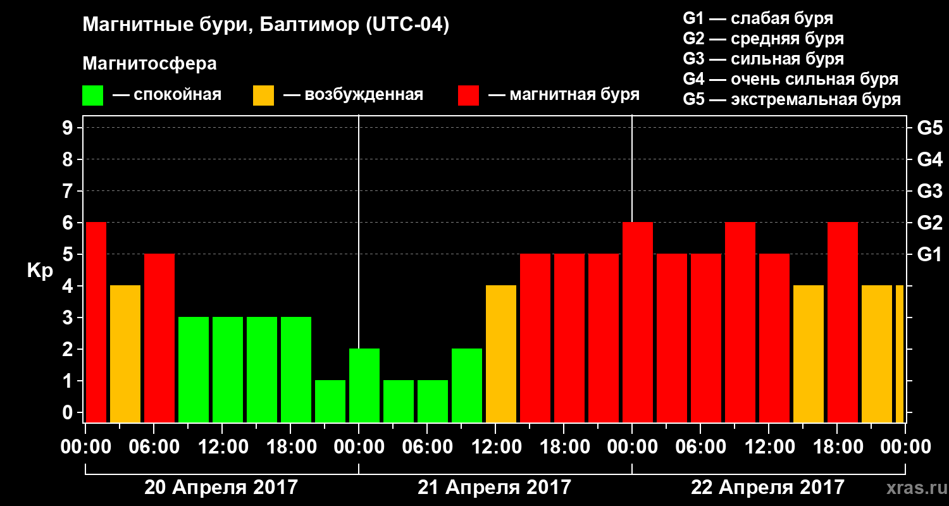Click the midnight divider line starting 22 April
Viewport: 949px width, 506px height.
point(632,168)
